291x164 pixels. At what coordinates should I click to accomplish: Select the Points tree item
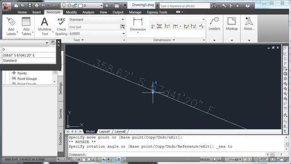pyautogui.click(x=22, y=73)
